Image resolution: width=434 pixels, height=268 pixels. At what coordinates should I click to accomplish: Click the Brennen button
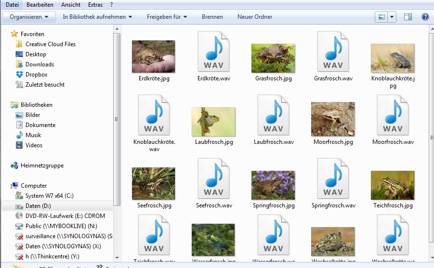coord(212,17)
